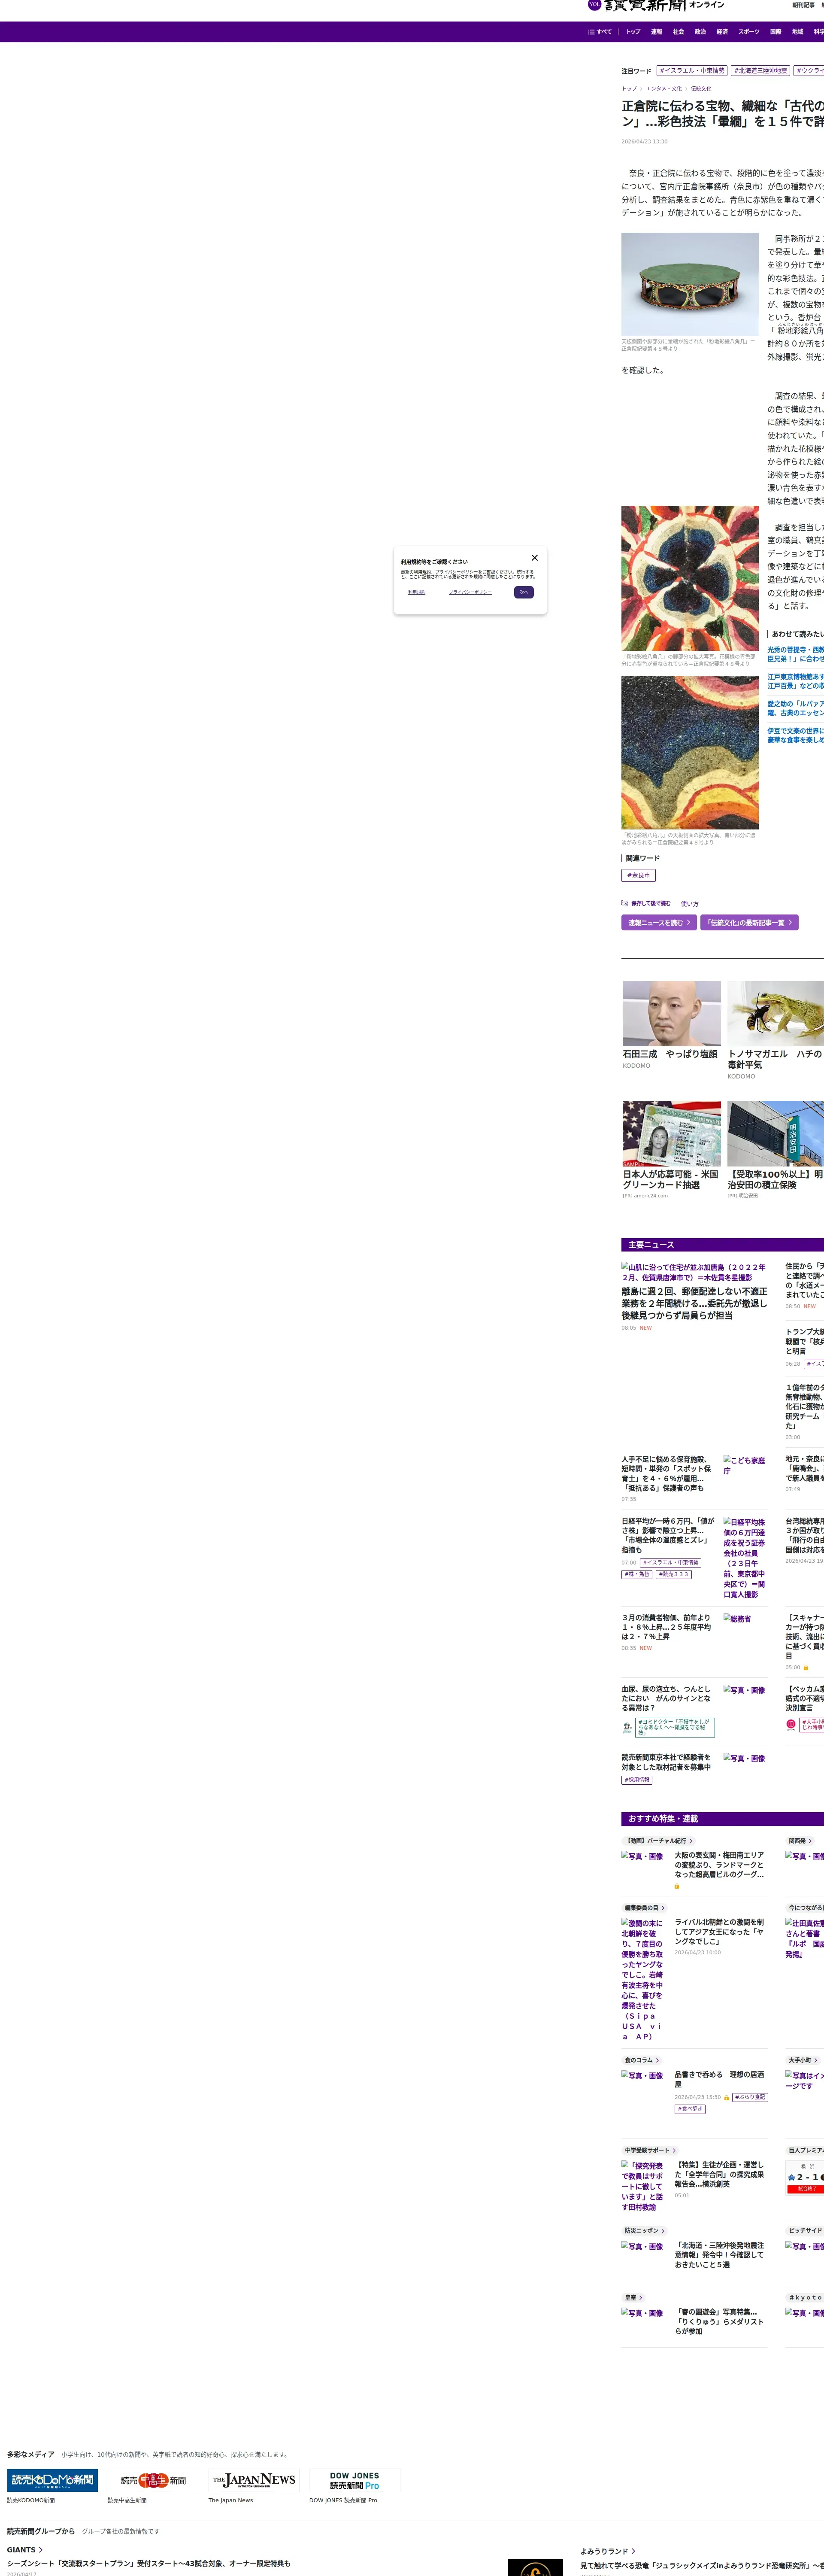Click the #ぶらり酒紀 tag
Screen dimensions: 824x2576
point(750,2098)
